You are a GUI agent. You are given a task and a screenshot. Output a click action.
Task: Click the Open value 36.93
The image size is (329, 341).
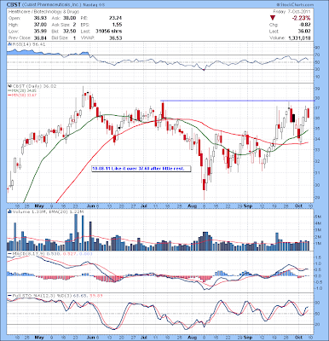[40, 18]
